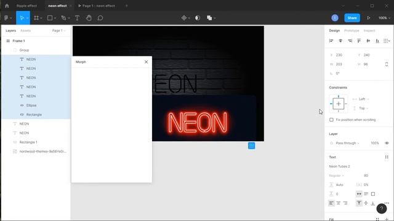Switch to the Inspect tab
Image resolution: width=394 pixels, height=221 pixels.
click(x=369, y=31)
